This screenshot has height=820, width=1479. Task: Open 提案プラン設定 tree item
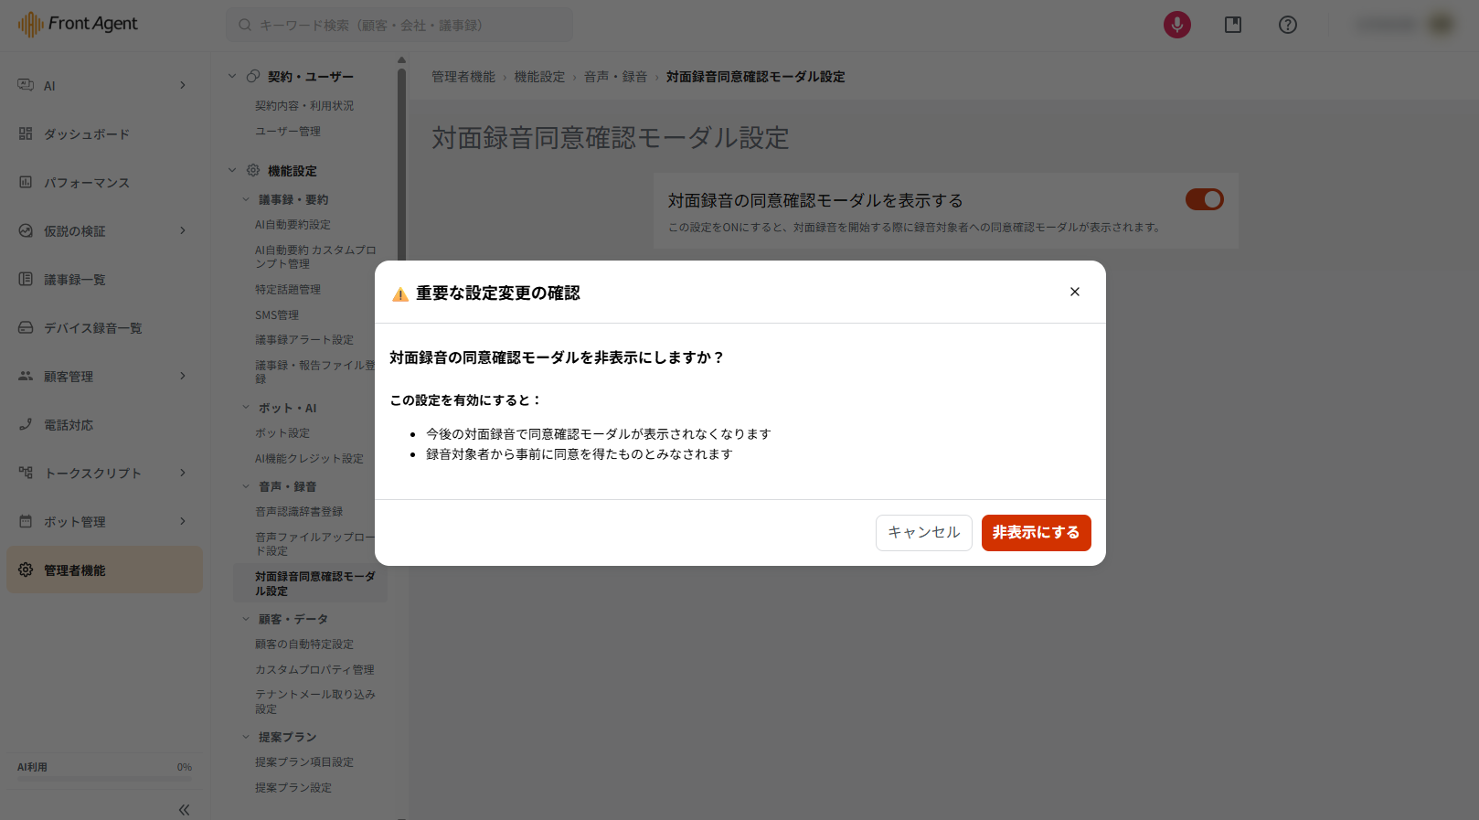293,788
